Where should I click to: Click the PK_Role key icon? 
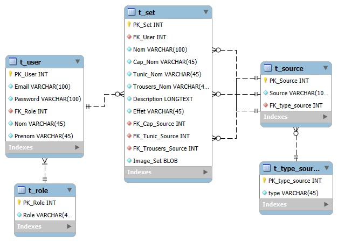(x=19, y=202)
